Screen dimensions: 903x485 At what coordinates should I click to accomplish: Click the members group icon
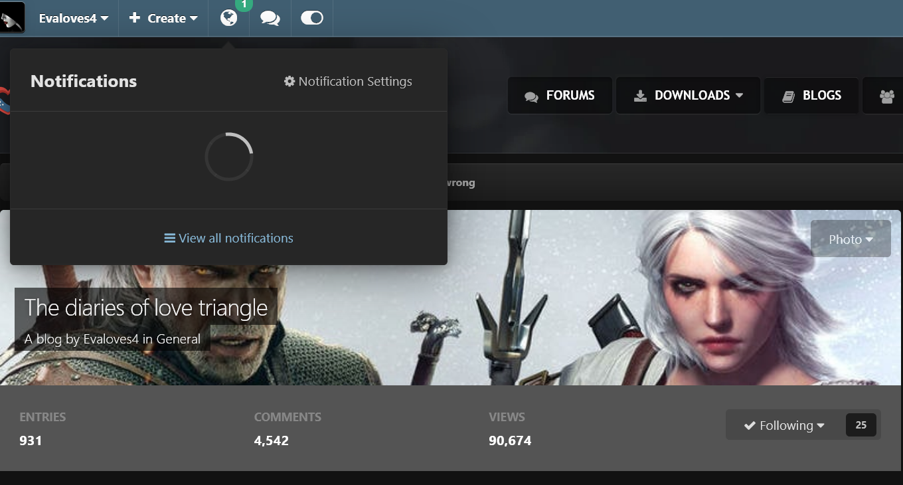coord(886,96)
